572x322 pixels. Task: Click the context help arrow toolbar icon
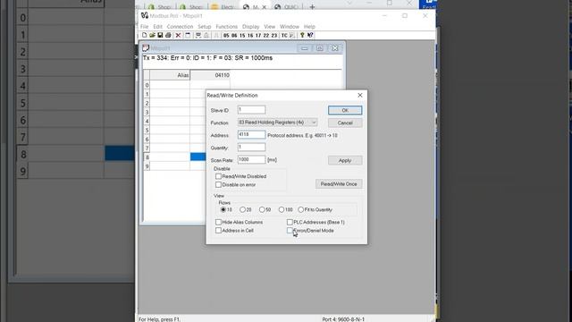310,36
